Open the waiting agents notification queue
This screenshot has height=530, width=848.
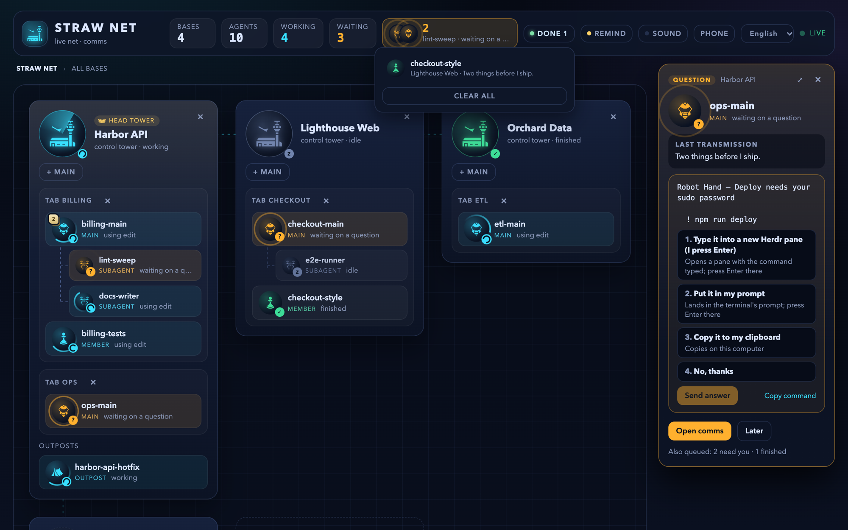[x=450, y=33]
